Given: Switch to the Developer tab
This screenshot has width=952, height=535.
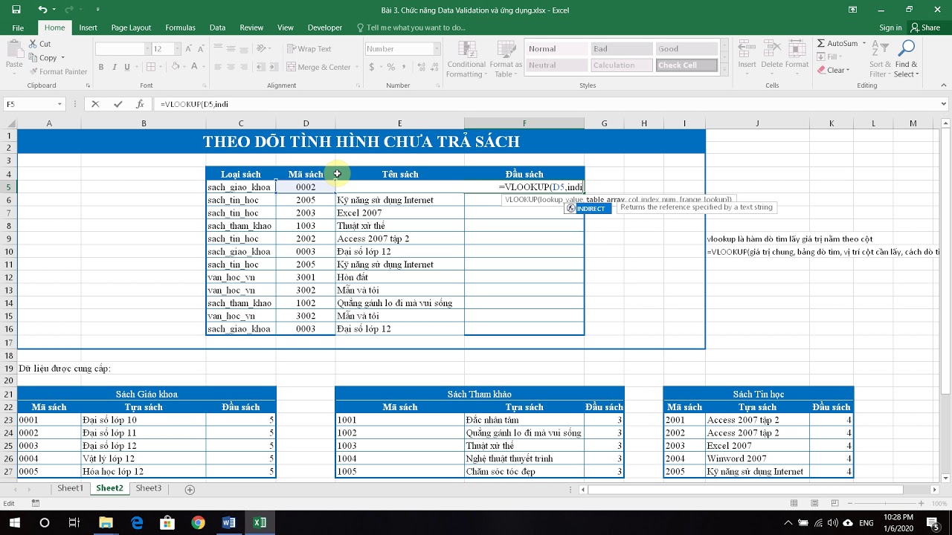Looking at the screenshot, I should [325, 27].
